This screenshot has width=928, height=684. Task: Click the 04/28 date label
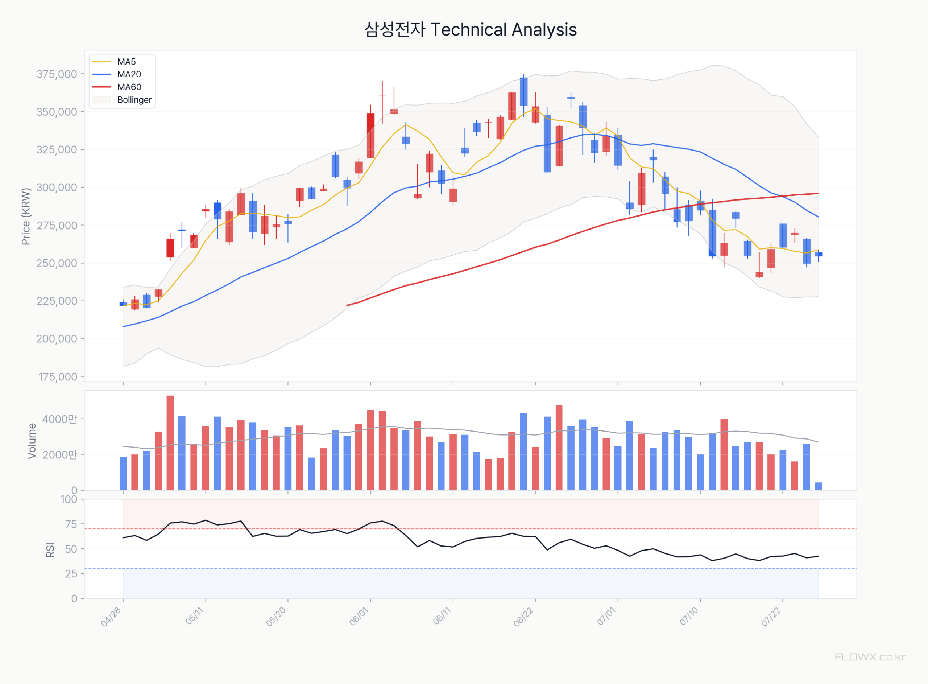[x=111, y=617]
